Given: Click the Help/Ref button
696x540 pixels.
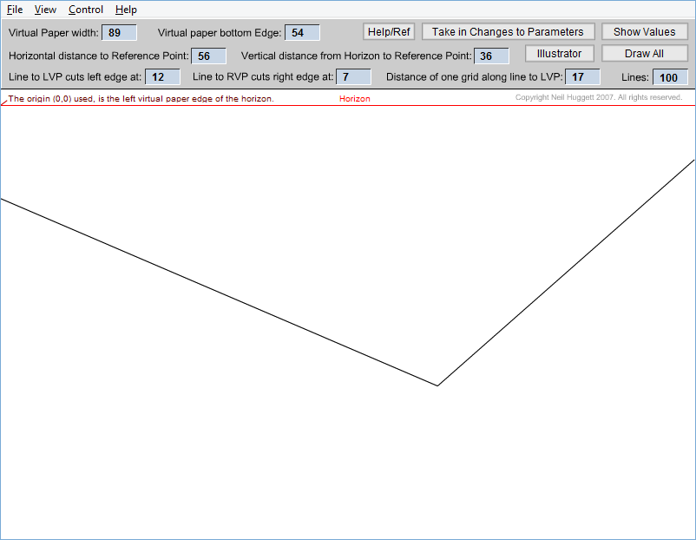Looking at the screenshot, I should [389, 32].
